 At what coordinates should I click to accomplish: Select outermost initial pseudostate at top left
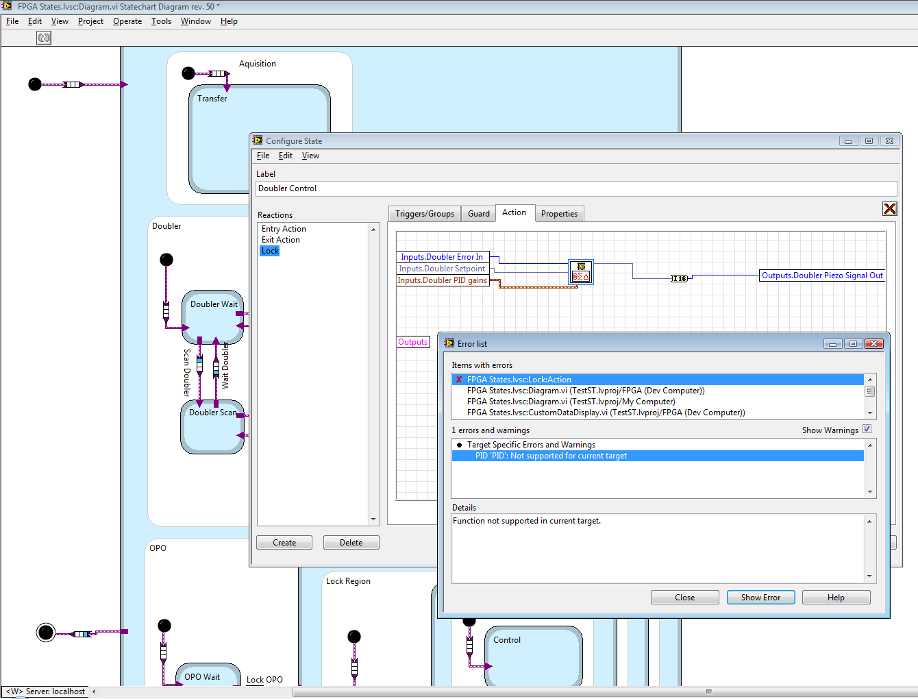[35, 84]
